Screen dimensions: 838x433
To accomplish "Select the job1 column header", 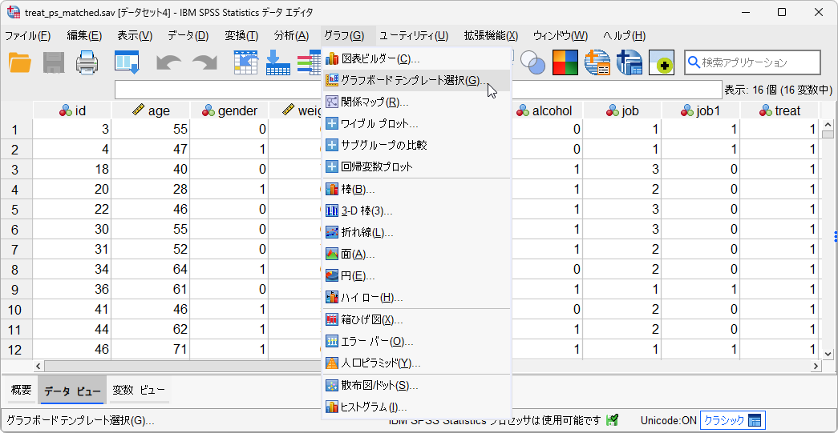I will [701, 110].
